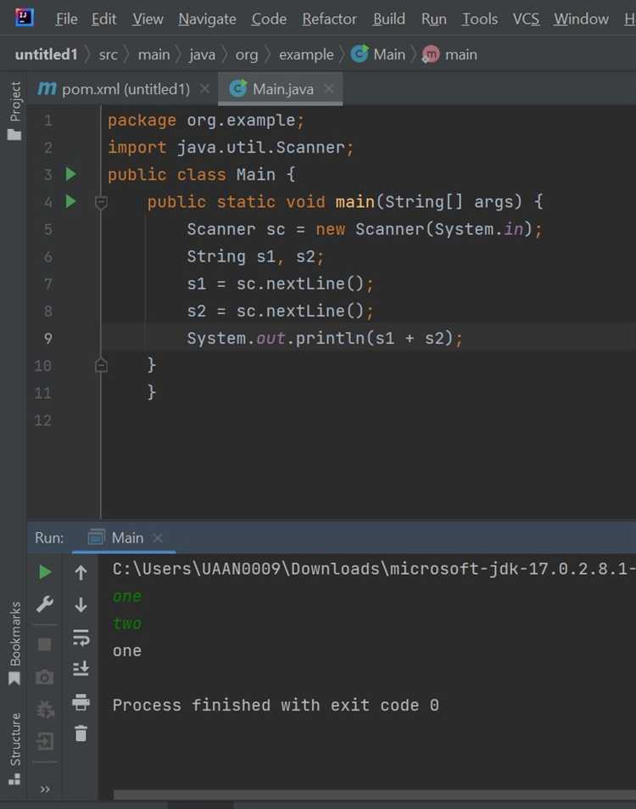Open the Structure tool window
This screenshot has width=636, height=809.
(14, 747)
